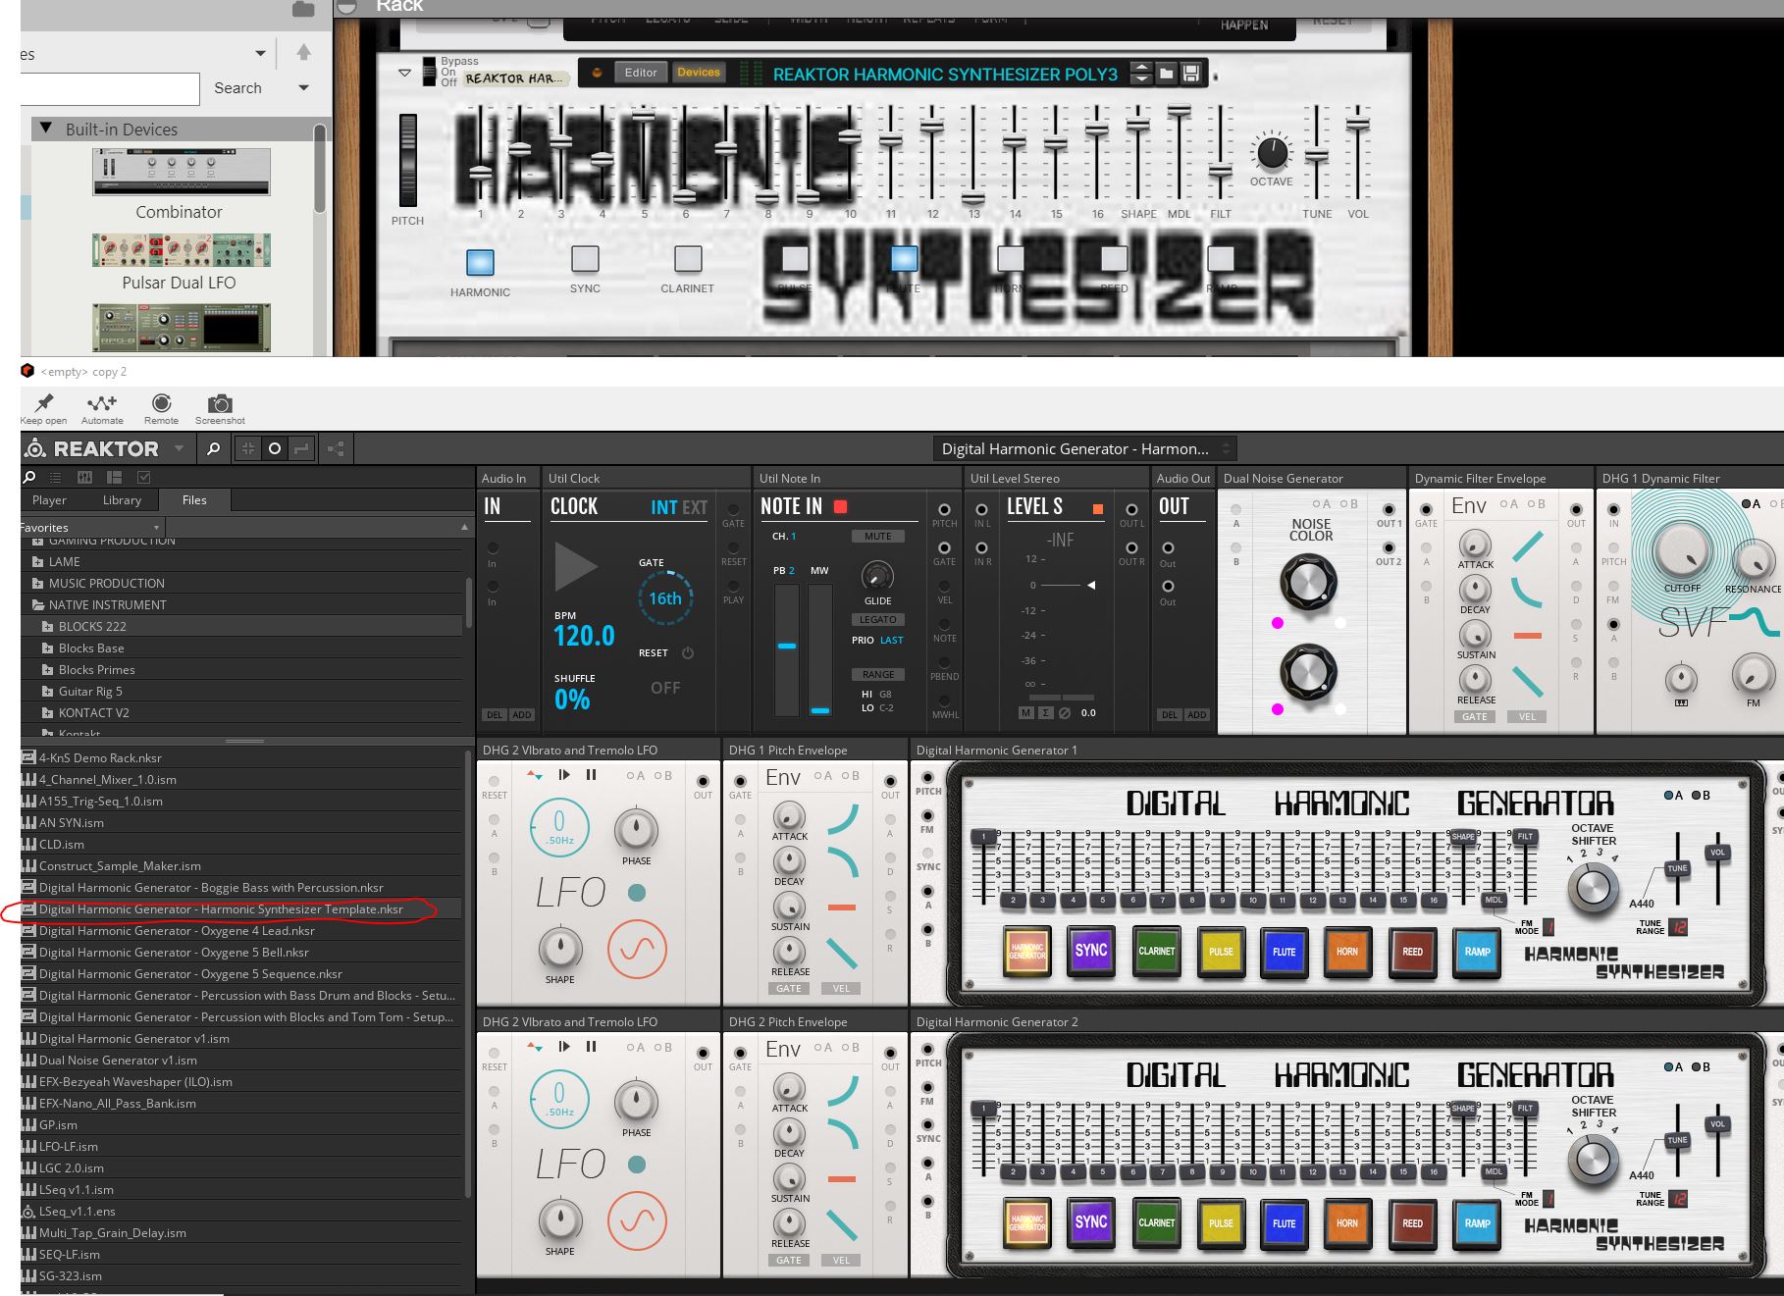The width and height of the screenshot is (1784, 1296).
Task: Switch to the Files tab
Action: click(194, 500)
